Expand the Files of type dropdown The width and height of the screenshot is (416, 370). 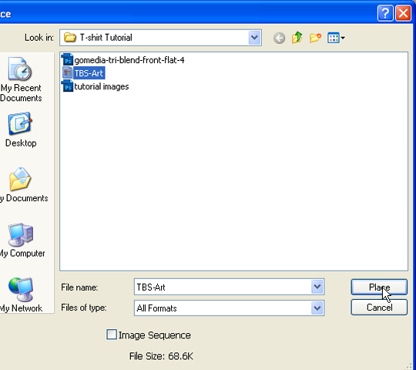click(x=317, y=308)
